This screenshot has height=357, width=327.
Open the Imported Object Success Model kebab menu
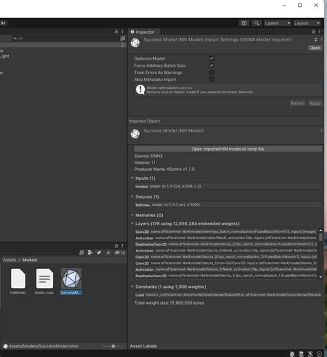pyautogui.click(x=321, y=131)
